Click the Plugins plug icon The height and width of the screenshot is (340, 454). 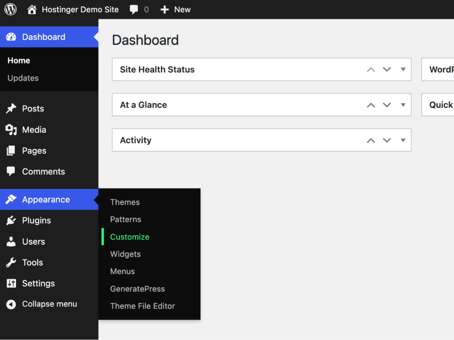(x=10, y=220)
